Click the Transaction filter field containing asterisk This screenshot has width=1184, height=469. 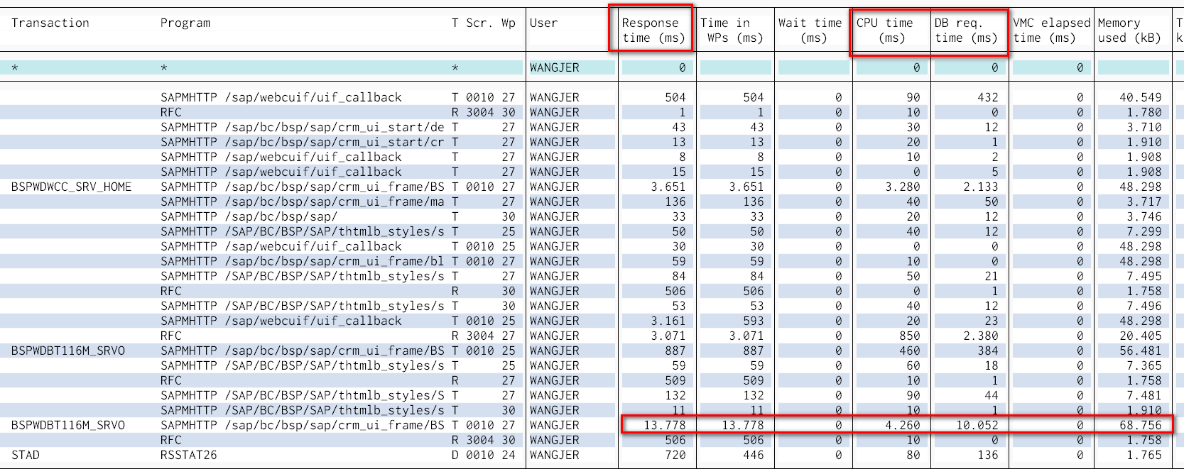(x=77, y=68)
